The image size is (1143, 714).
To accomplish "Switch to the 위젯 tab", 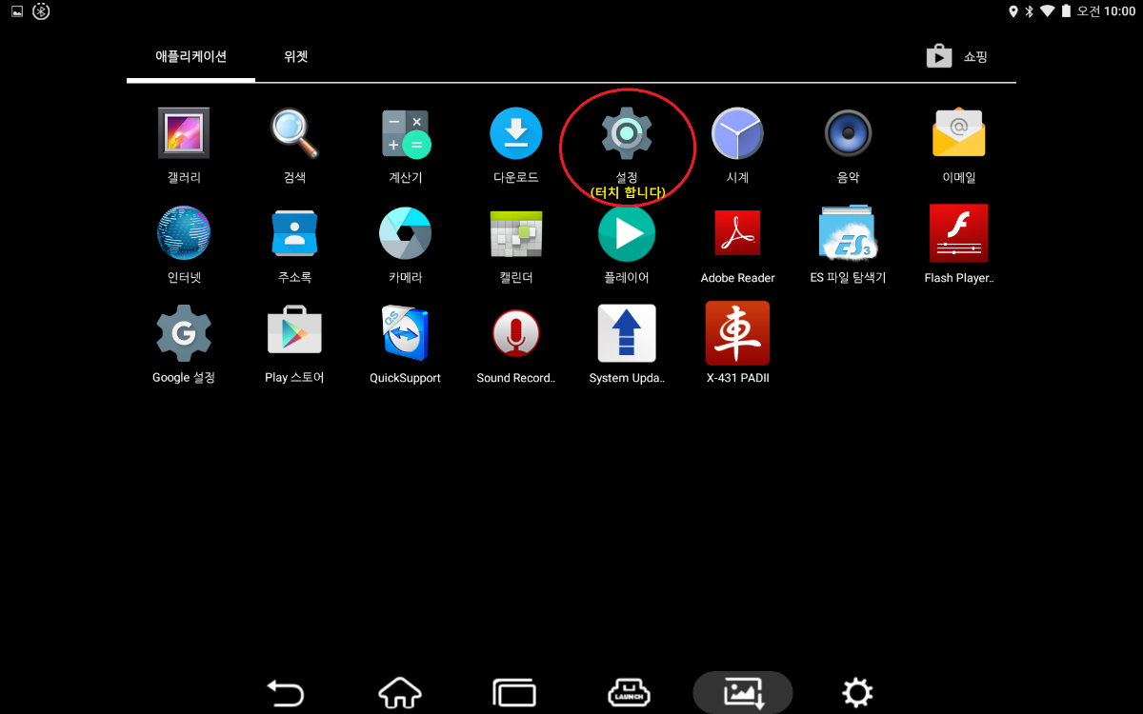I will point(295,56).
